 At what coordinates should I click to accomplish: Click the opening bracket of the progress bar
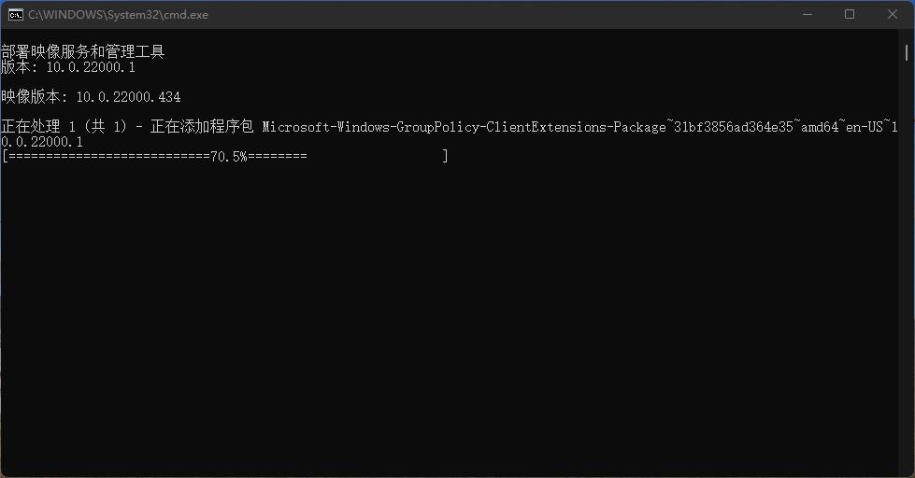(x=5, y=156)
